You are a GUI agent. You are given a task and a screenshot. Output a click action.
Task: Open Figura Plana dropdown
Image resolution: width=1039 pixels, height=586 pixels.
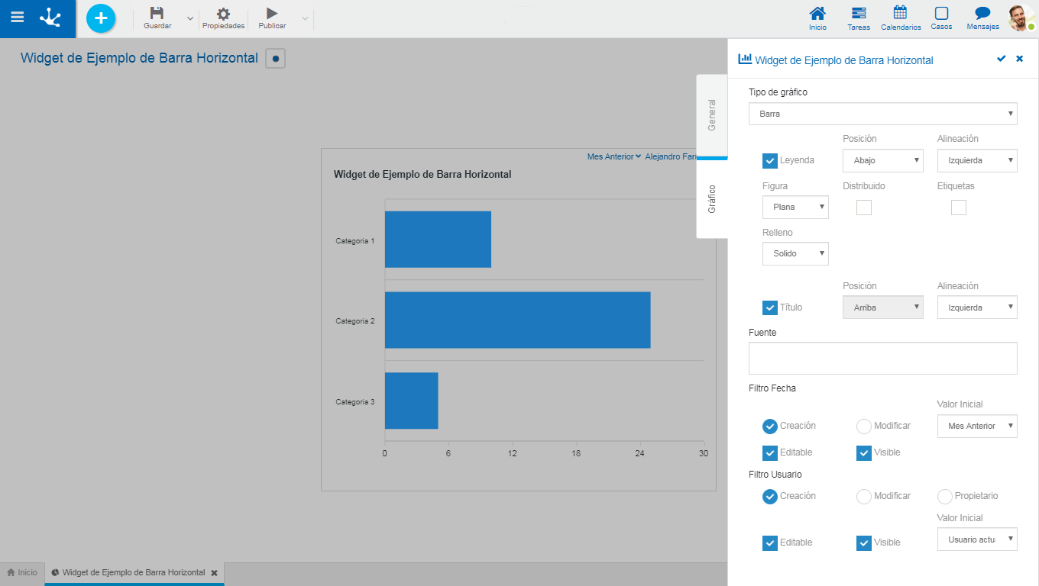(x=795, y=207)
